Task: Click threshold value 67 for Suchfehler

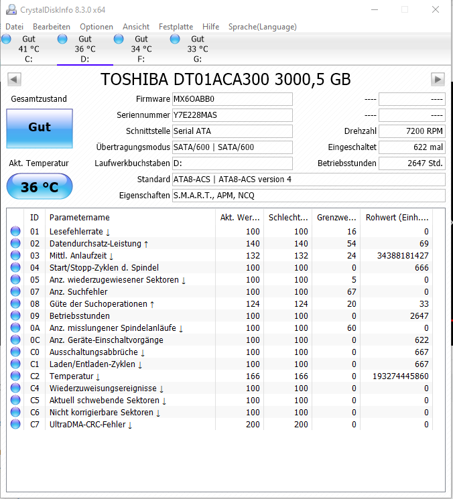Action: pyautogui.click(x=351, y=292)
